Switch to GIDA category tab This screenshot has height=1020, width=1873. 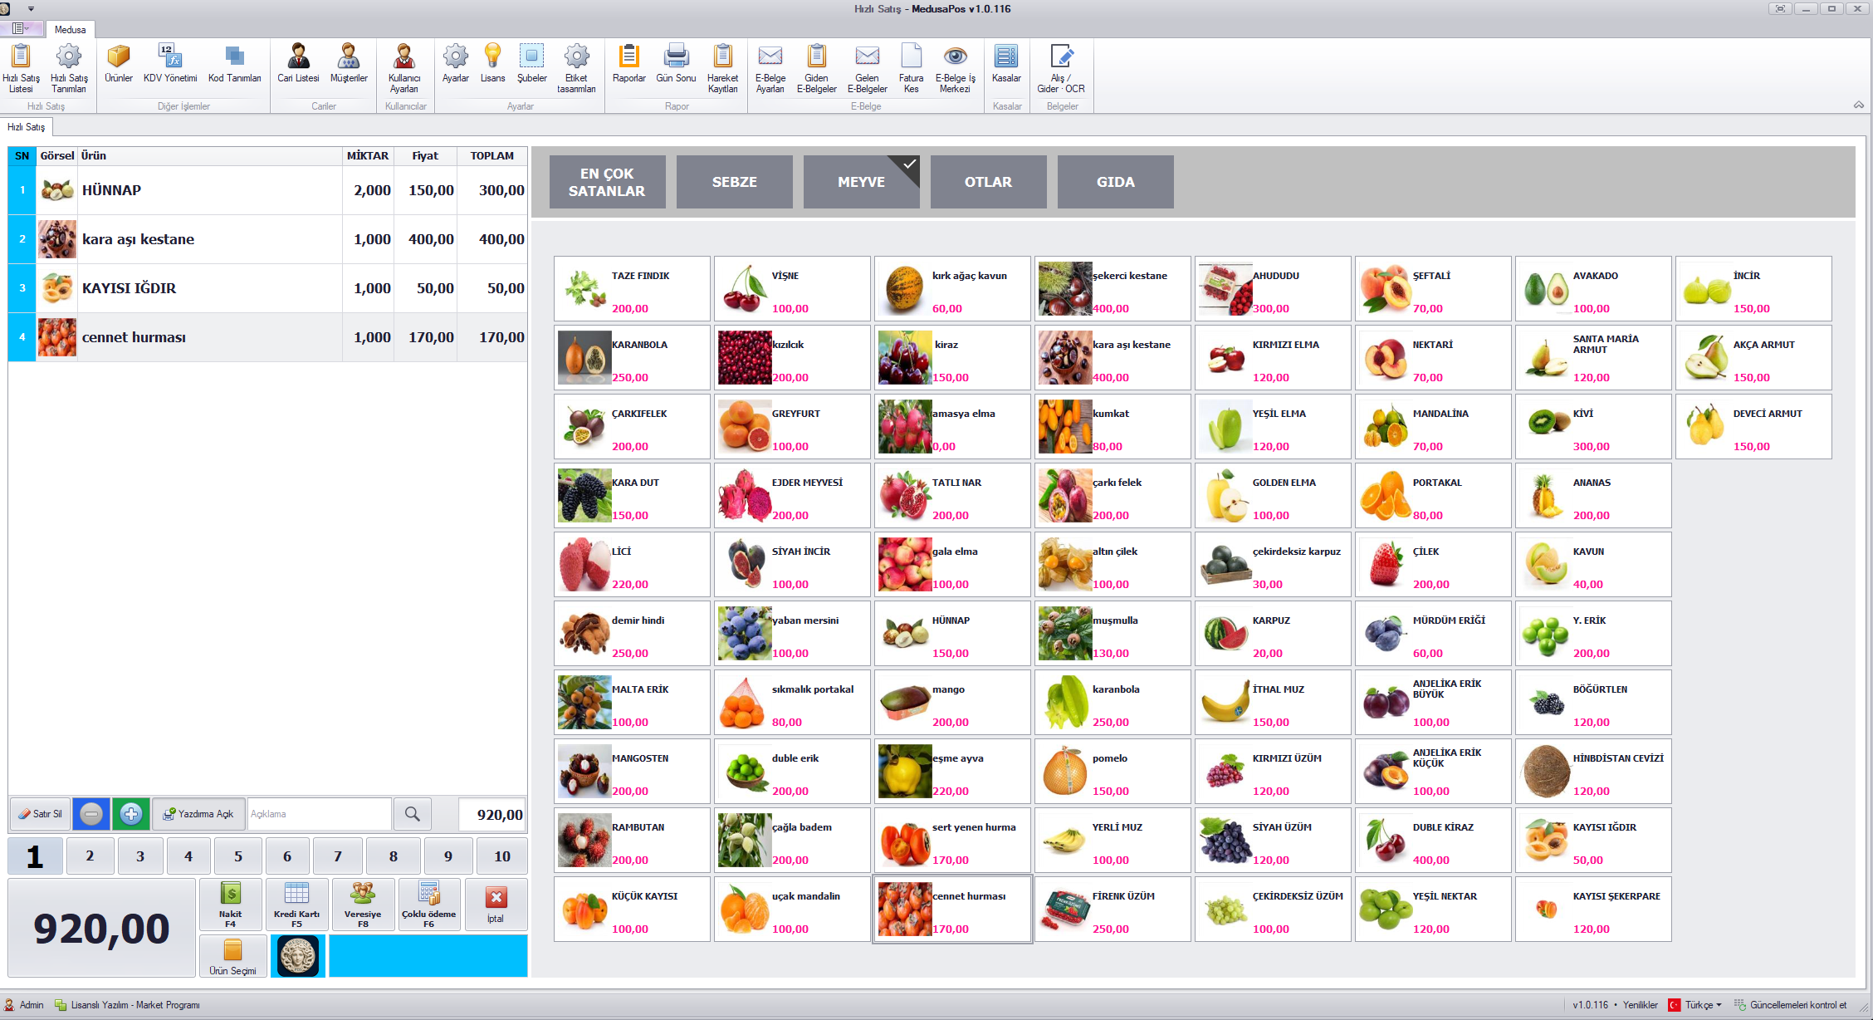pyautogui.click(x=1116, y=182)
